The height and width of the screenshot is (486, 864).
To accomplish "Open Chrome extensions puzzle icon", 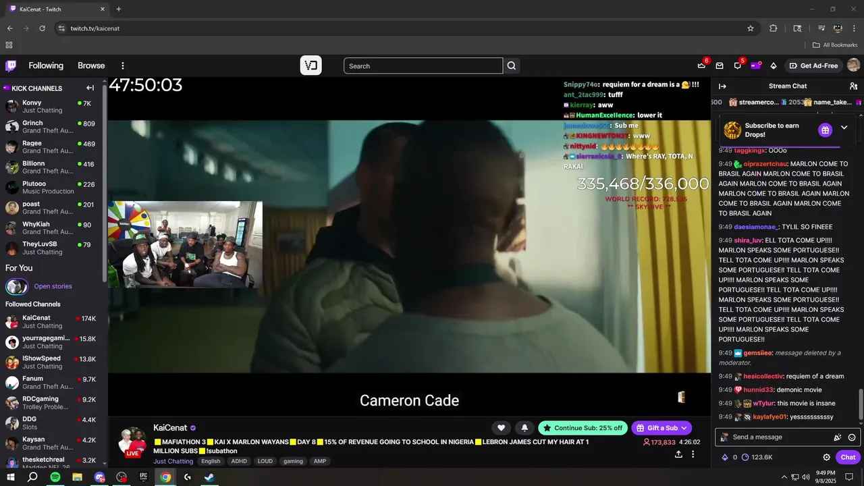I will 774,28.
